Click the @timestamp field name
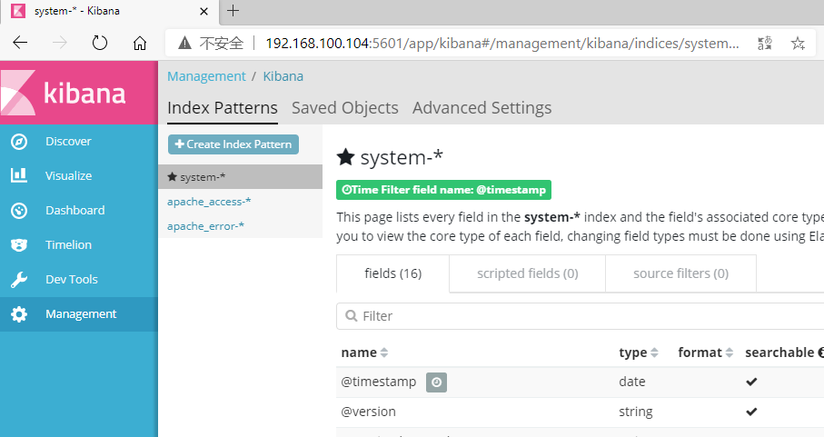Viewport: 824px width, 437px height. (x=378, y=382)
